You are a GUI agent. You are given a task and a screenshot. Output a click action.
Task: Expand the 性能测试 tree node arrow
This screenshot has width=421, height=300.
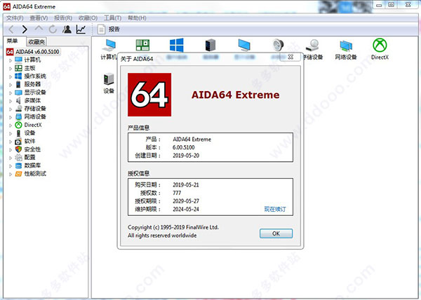(x=11, y=175)
